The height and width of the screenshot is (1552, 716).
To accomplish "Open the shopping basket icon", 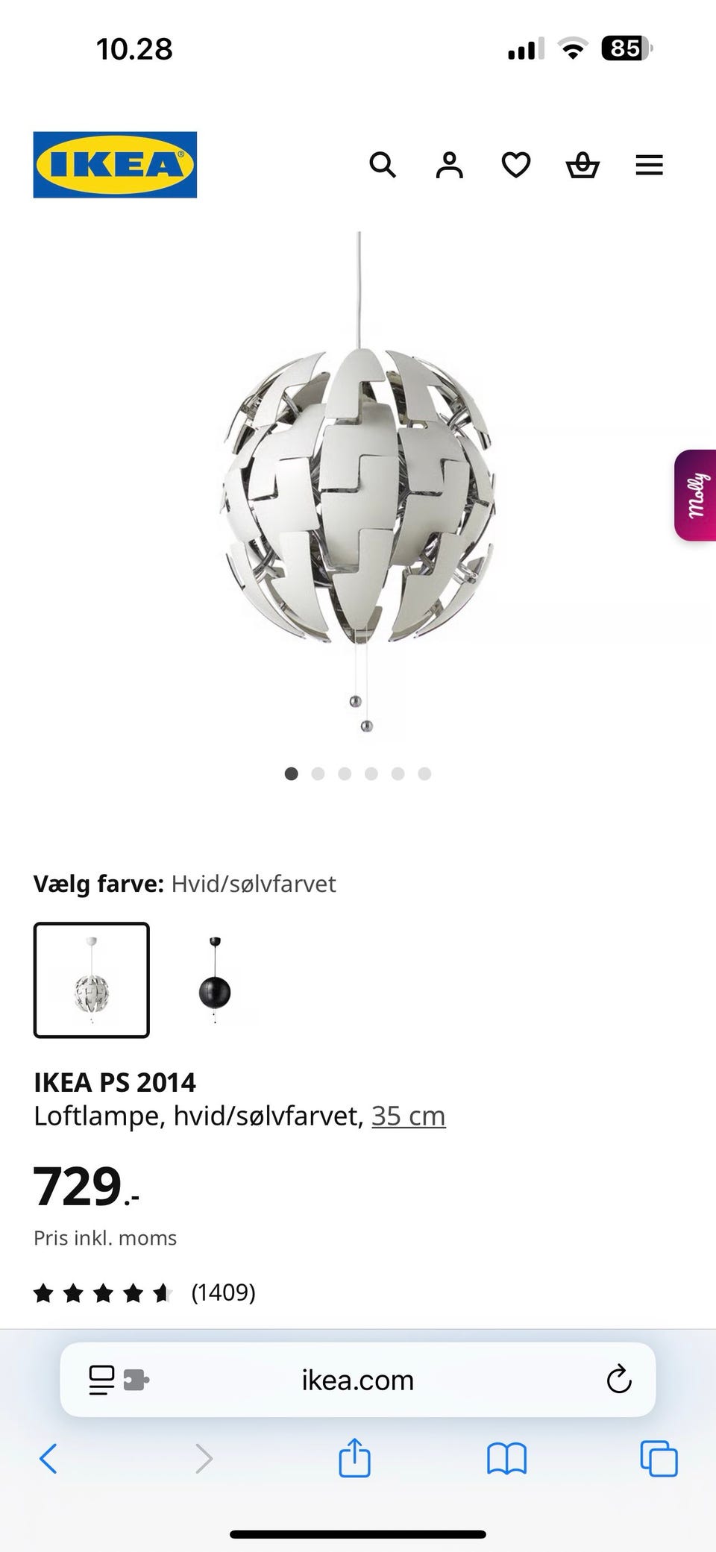I will [582, 165].
